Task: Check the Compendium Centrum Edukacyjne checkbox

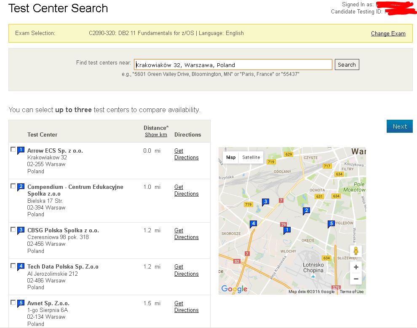Action: pos(13,186)
